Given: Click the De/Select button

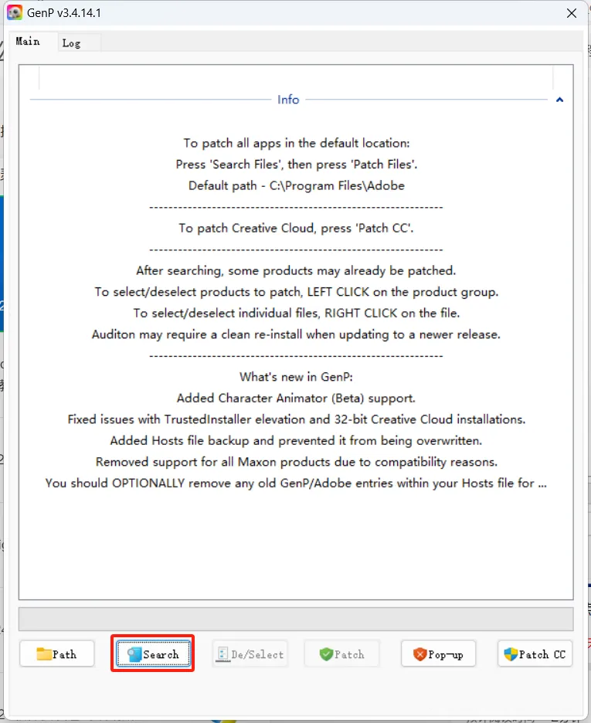Looking at the screenshot, I should [x=250, y=653].
